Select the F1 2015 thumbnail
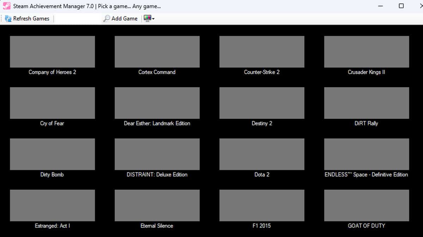423x237 pixels. point(262,205)
